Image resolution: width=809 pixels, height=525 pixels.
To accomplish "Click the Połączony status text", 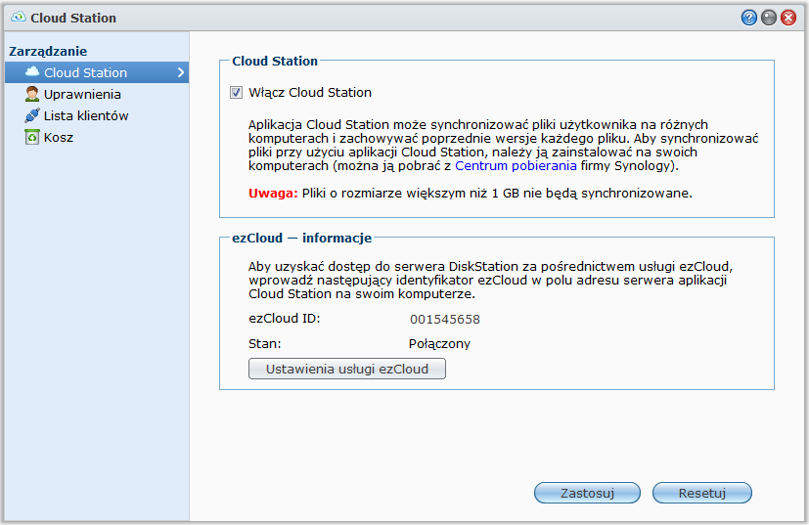I will click(x=439, y=344).
